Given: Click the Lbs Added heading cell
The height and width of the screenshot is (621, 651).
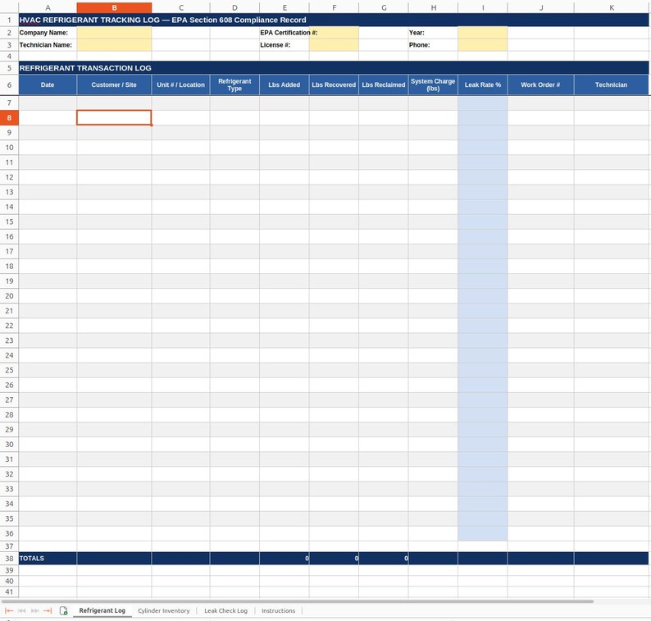Looking at the screenshot, I should (x=285, y=84).
